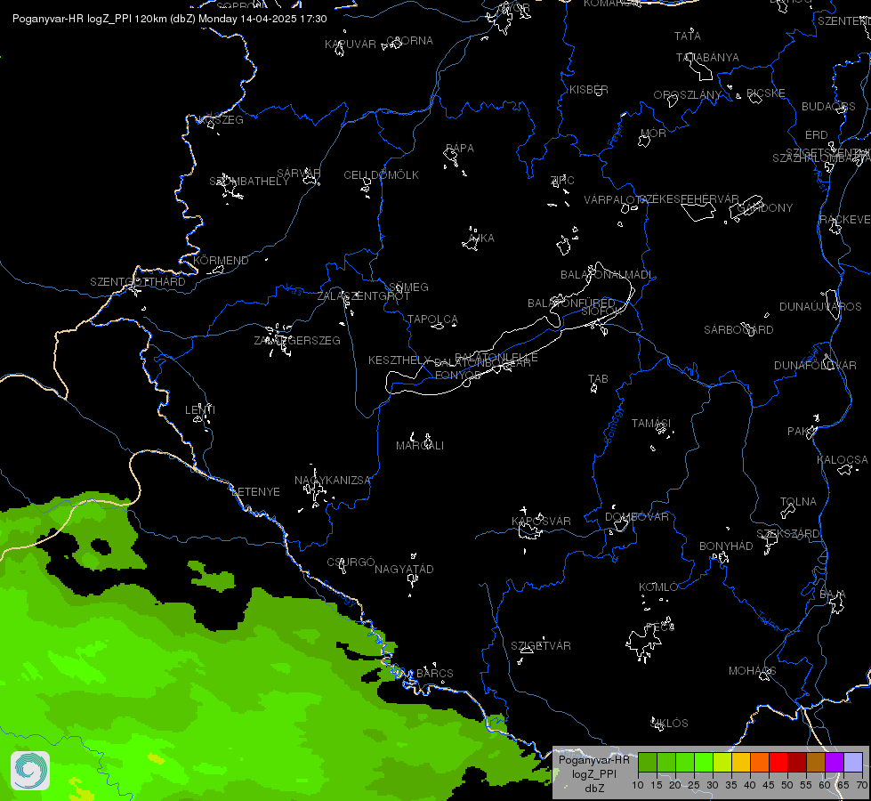Click the 'dbZ' unit label in the legend

(x=593, y=789)
